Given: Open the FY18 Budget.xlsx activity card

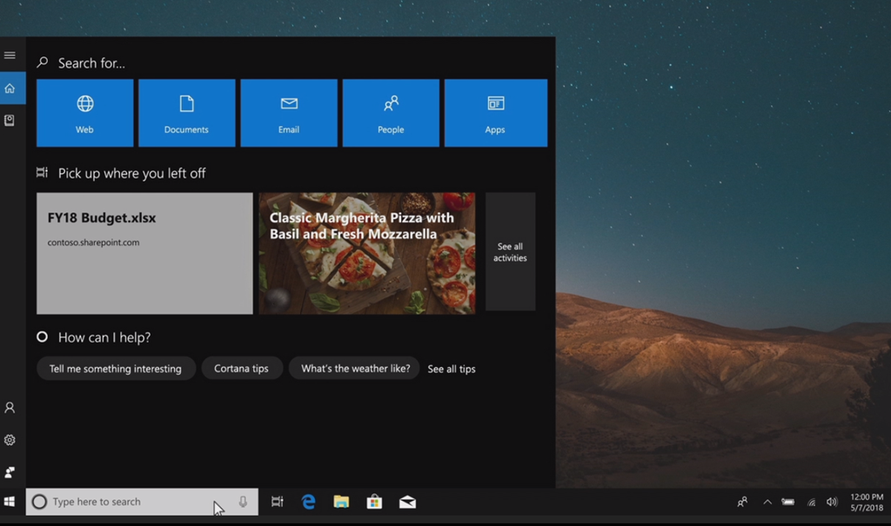Looking at the screenshot, I should click(144, 253).
